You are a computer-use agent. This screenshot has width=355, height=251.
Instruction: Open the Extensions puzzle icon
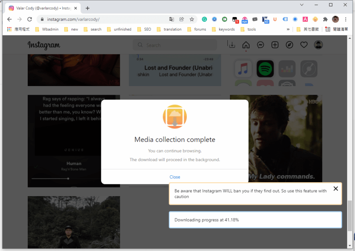pyautogui.click(x=325, y=19)
